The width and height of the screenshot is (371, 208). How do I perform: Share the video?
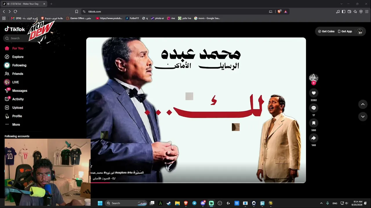coord(314,138)
